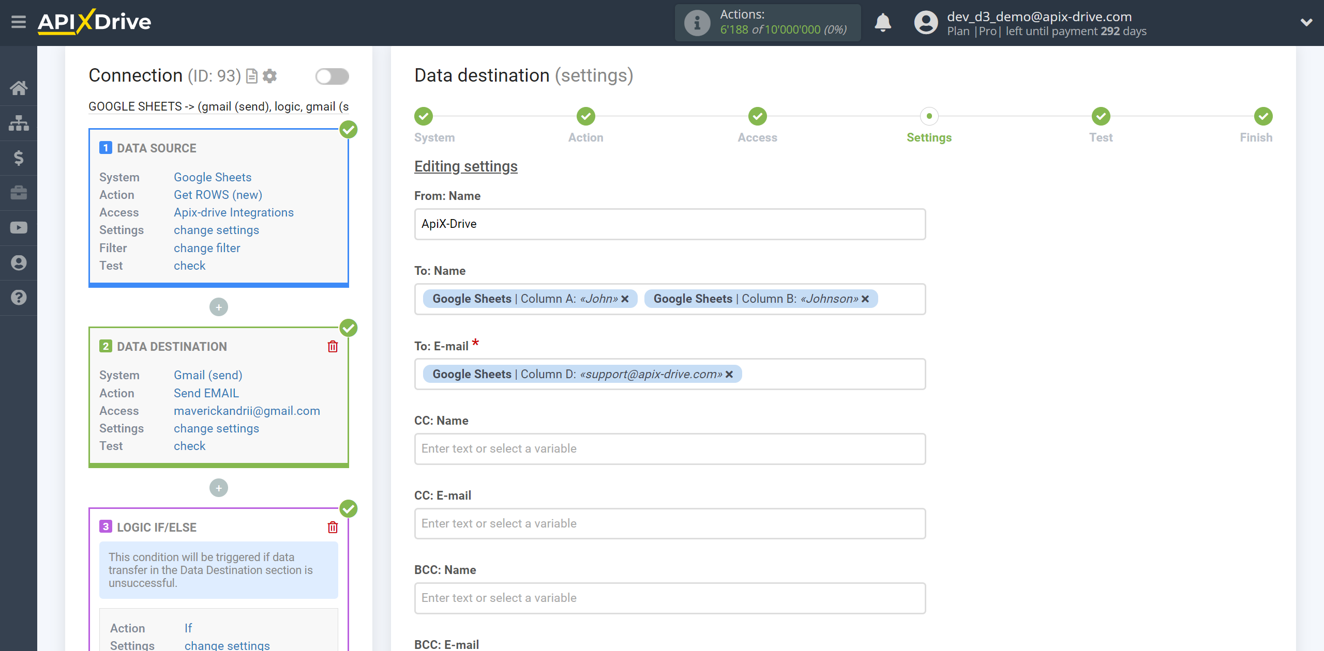Click the CC: Name input
This screenshot has width=1324, height=651.
[670, 449]
